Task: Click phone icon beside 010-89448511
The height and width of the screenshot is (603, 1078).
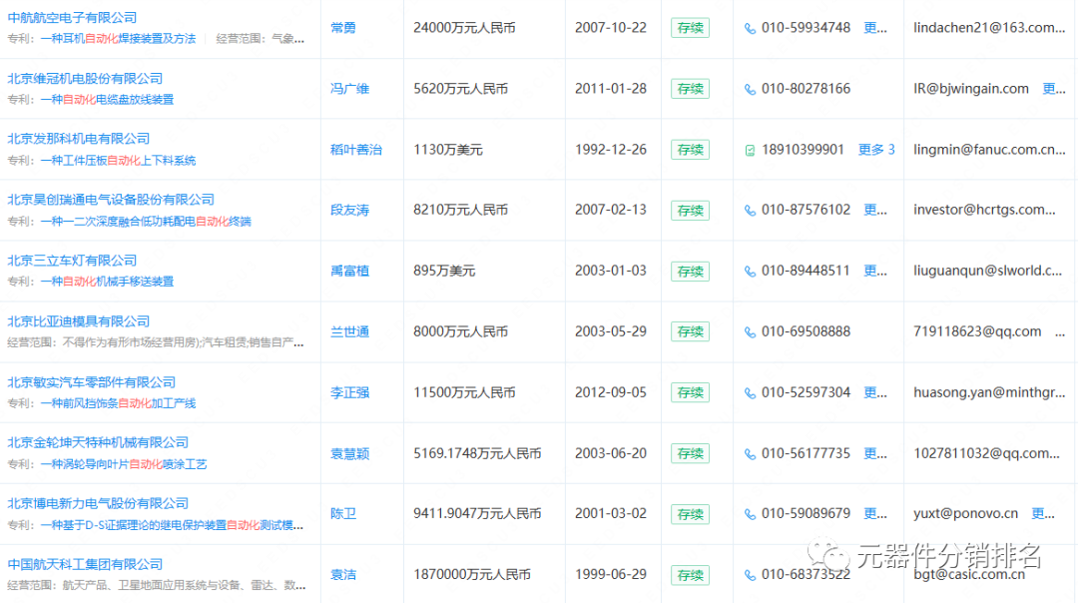Action: click(x=750, y=272)
